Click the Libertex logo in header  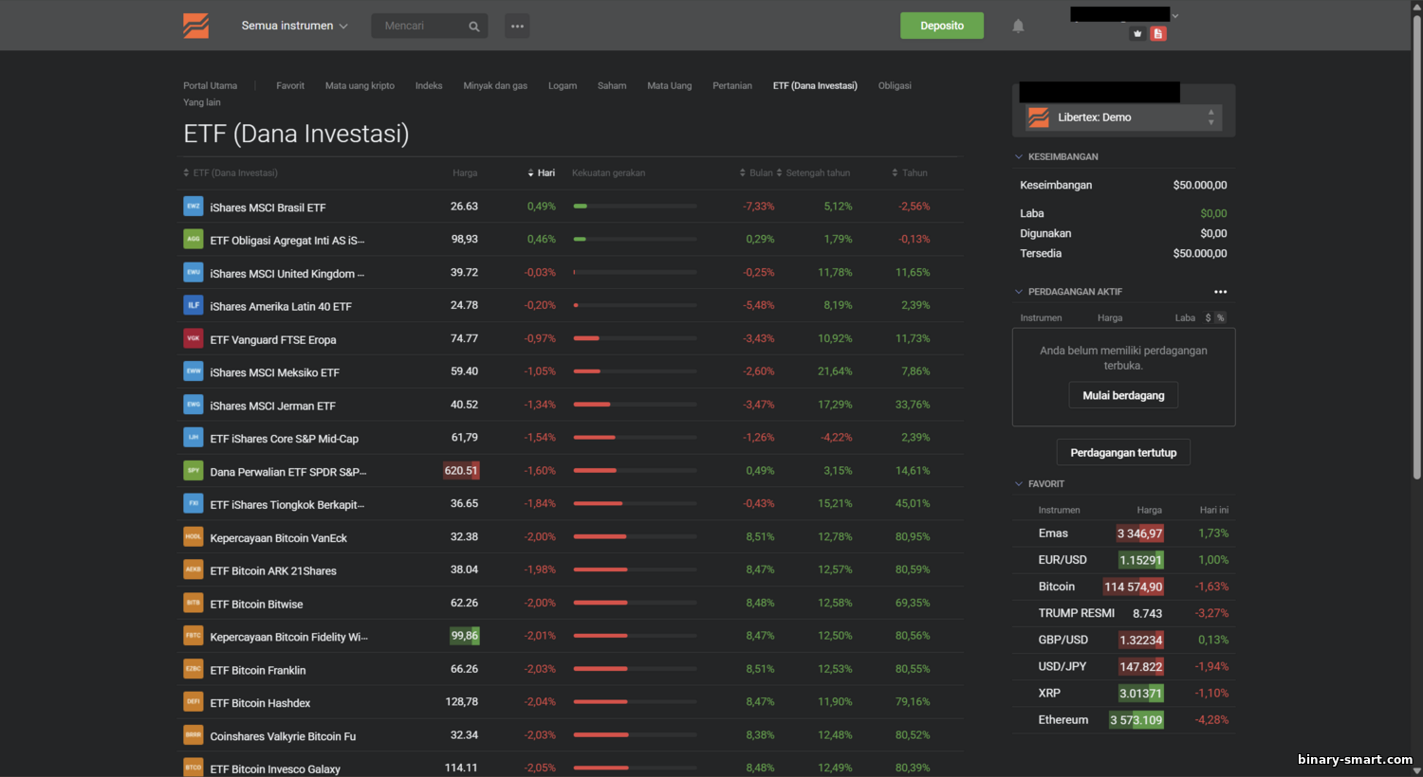(x=195, y=26)
